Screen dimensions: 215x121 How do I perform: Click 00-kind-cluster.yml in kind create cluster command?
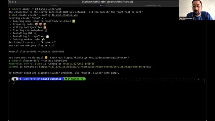[x=64, y=15]
